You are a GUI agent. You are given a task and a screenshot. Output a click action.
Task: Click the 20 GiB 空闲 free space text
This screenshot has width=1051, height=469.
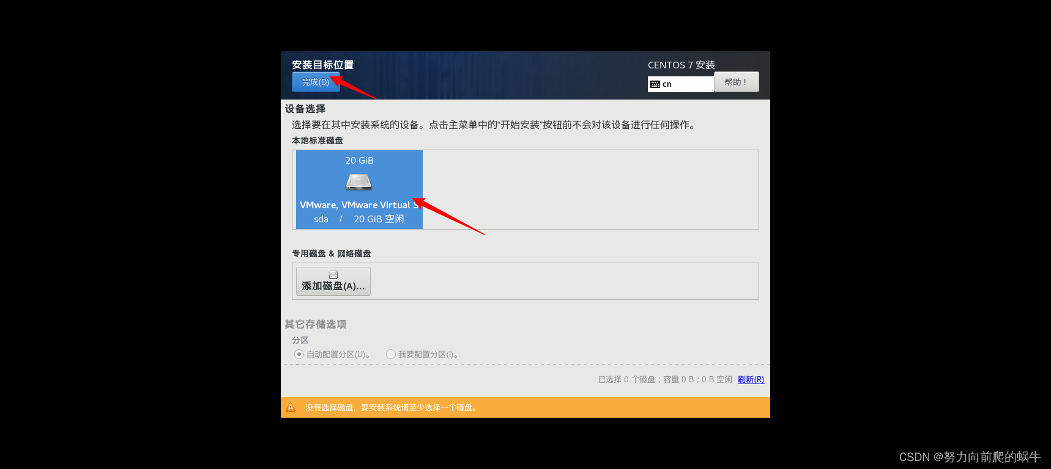[x=379, y=219]
